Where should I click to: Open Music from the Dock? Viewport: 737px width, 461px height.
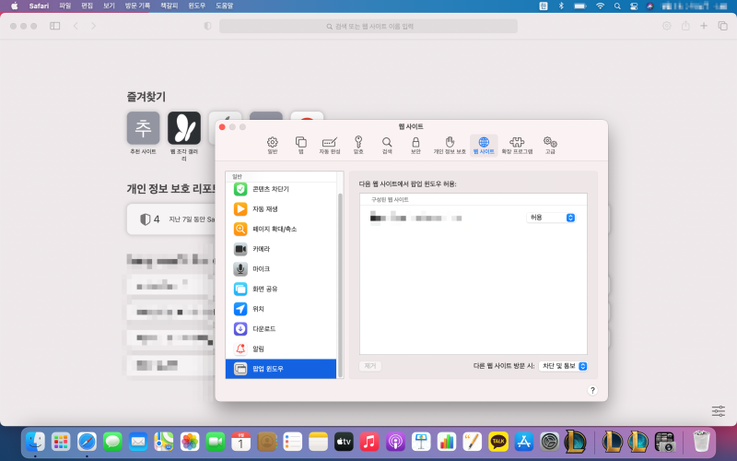369,442
